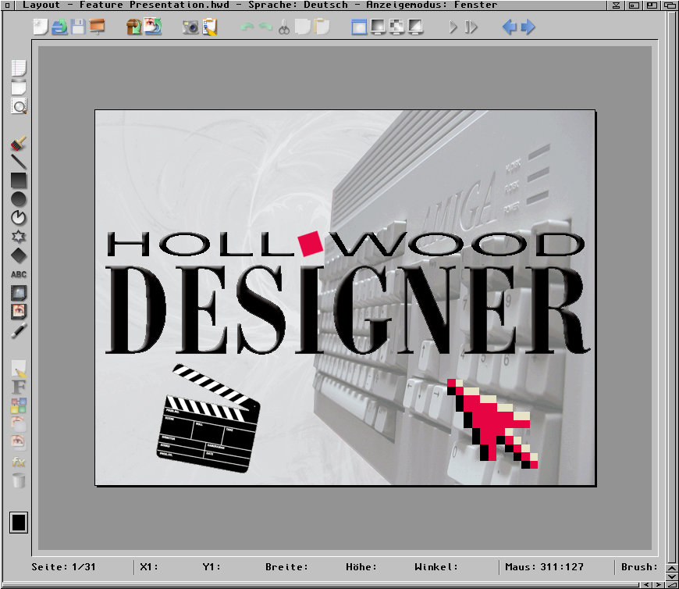Click the fx effects icon
The width and height of the screenshot is (679, 589).
pyautogui.click(x=19, y=462)
